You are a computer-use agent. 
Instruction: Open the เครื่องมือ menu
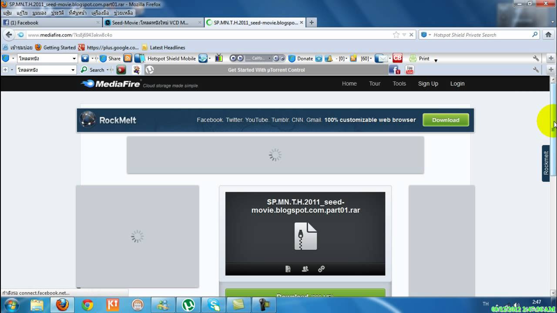pos(100,13)
